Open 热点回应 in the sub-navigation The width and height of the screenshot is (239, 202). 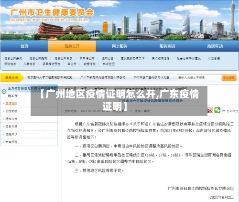[x=109, y=64]
